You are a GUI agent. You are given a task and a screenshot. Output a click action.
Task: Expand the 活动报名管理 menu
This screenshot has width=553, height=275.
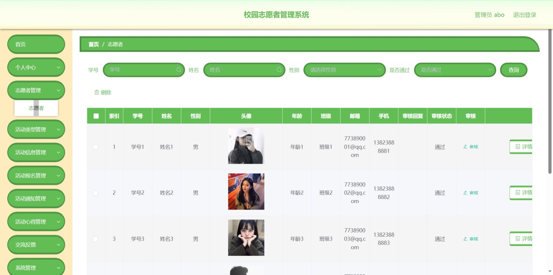(x=36, y=175)
